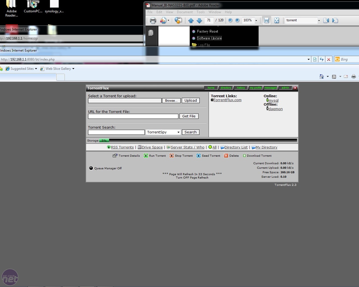Open the Drive Space link
The height and width of the screenshot is (287, 359).
coord(152,147)
